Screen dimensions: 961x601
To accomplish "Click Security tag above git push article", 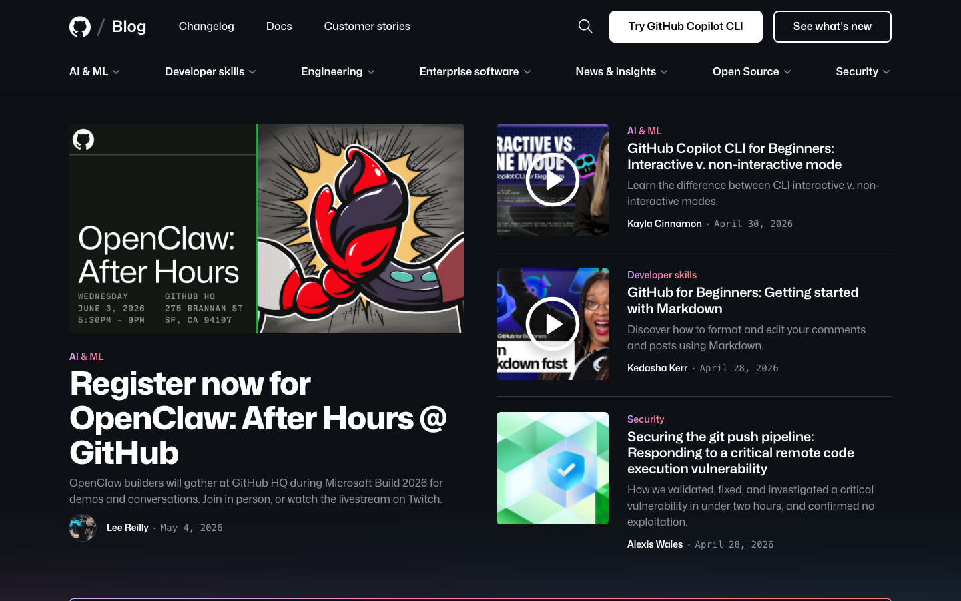I will [646, 419].
